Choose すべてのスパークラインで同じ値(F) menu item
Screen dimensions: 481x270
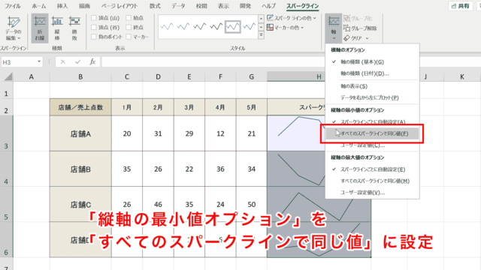(x=372, y=133)
